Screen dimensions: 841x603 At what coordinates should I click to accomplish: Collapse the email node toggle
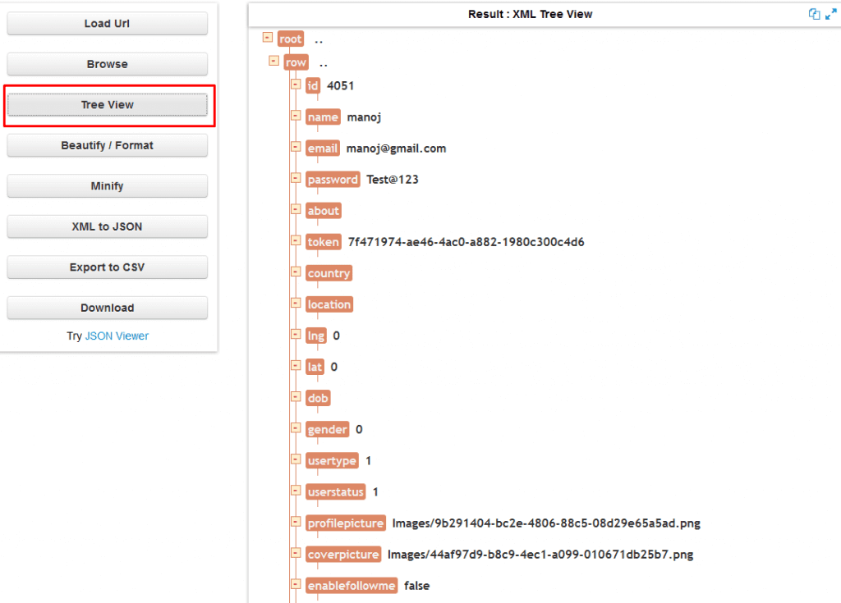(x=296, y=146)
